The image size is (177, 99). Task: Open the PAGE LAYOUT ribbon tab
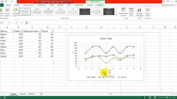tap(28, 5)
